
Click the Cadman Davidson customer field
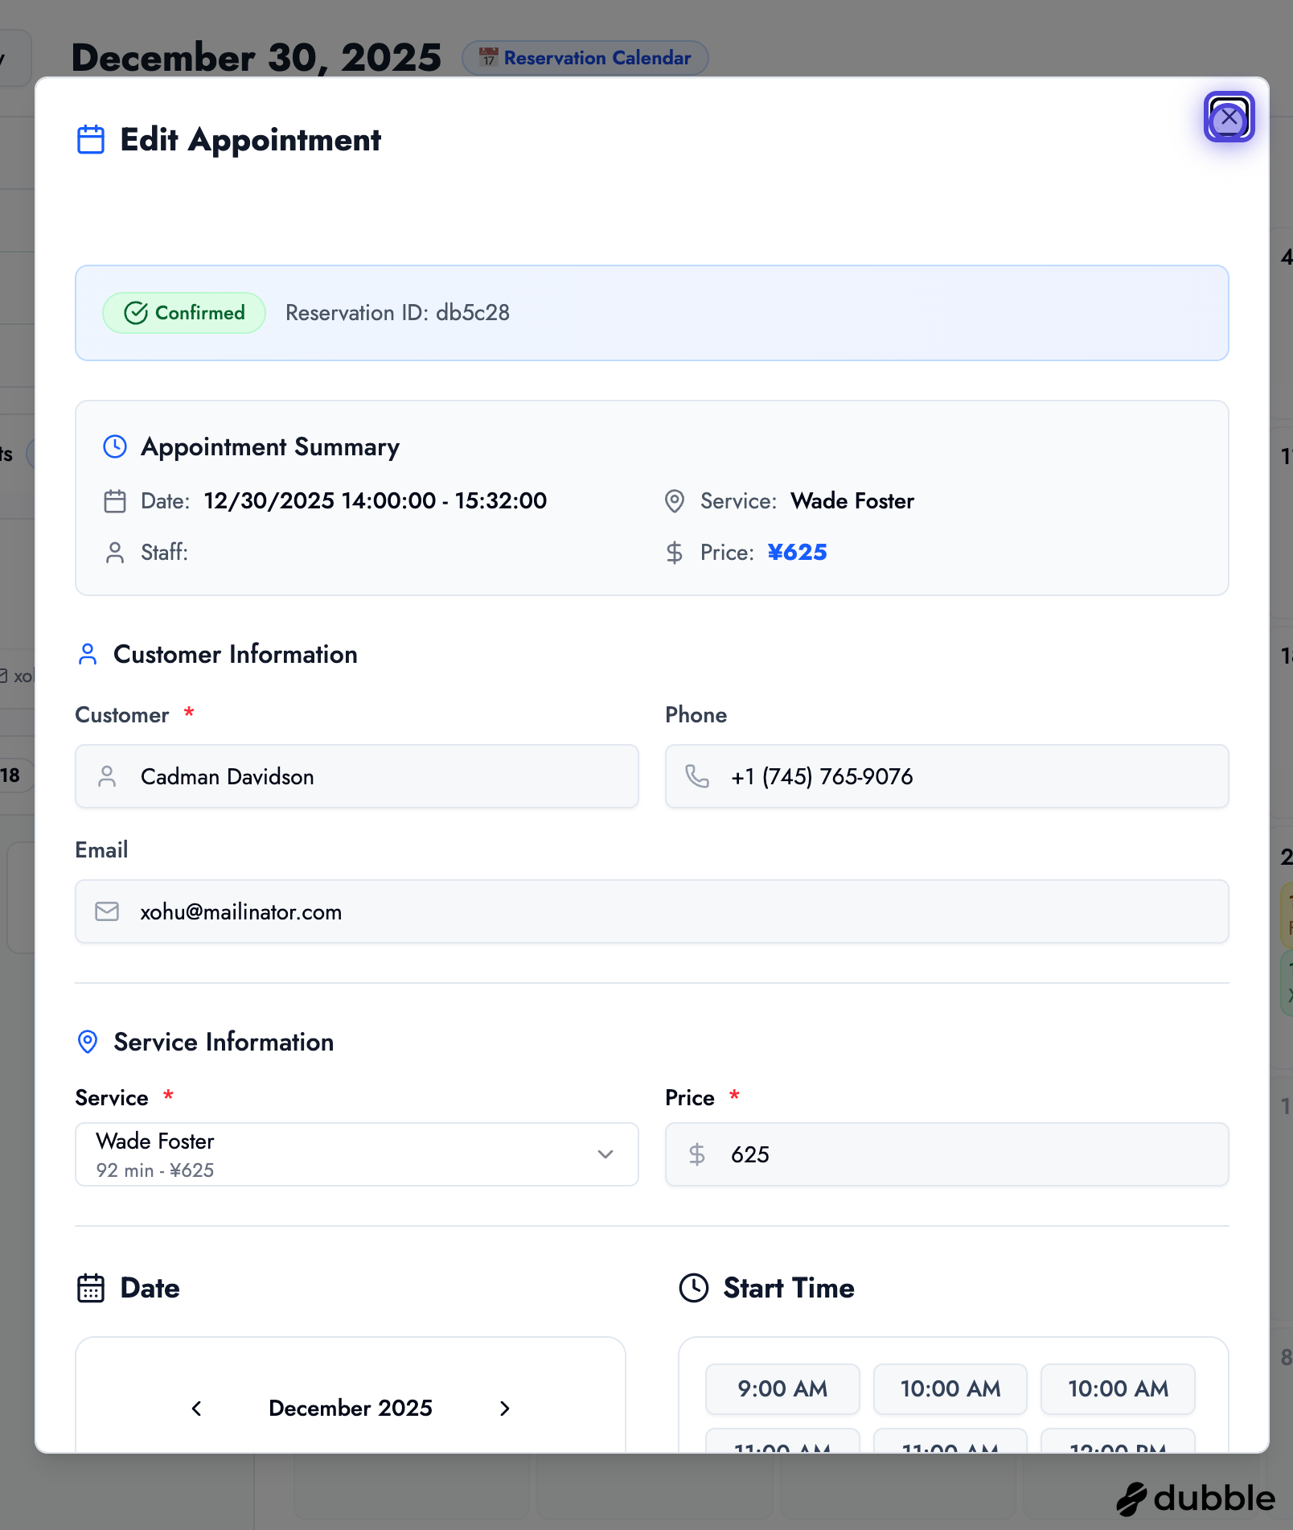356,776
